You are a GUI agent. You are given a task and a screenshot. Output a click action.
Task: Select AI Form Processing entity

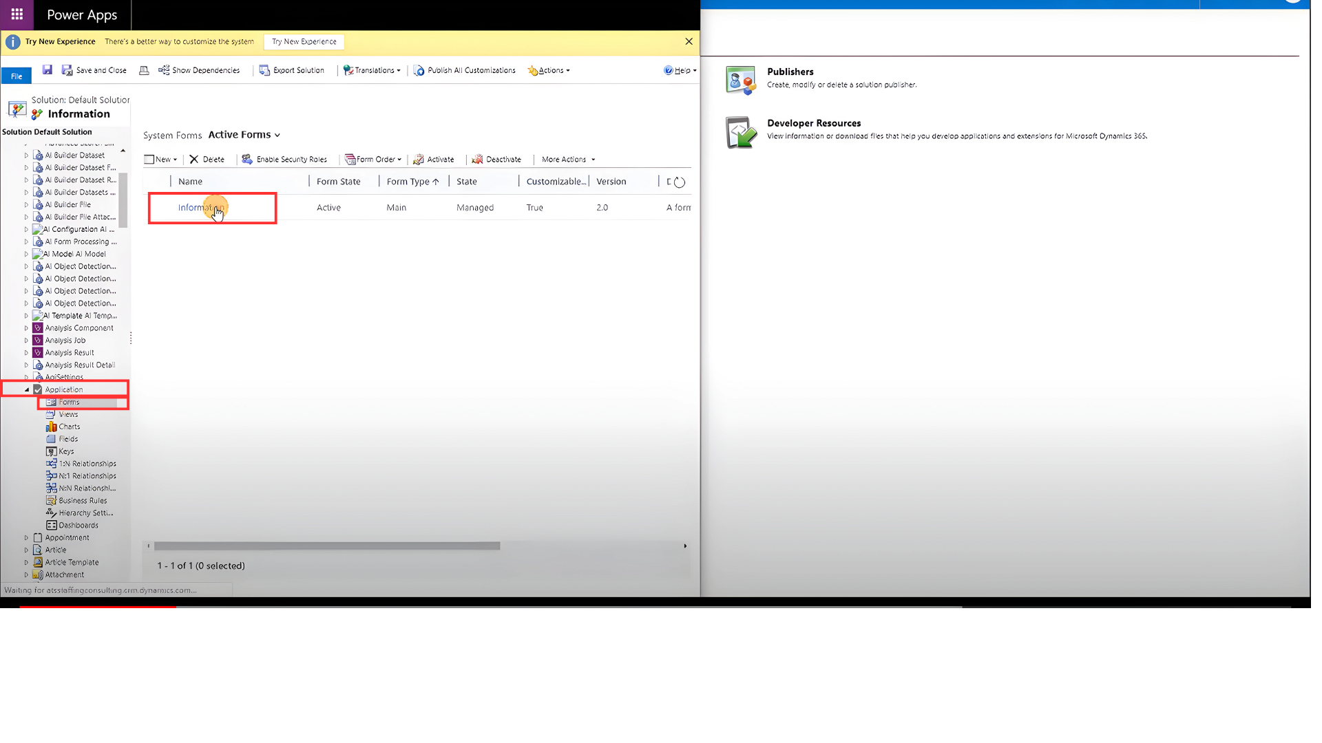coord(81,241)
